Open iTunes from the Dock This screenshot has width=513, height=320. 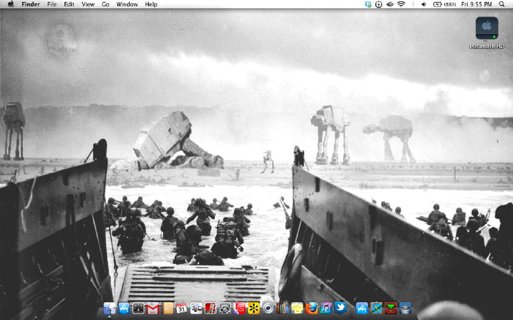click(x=326, y=308)
